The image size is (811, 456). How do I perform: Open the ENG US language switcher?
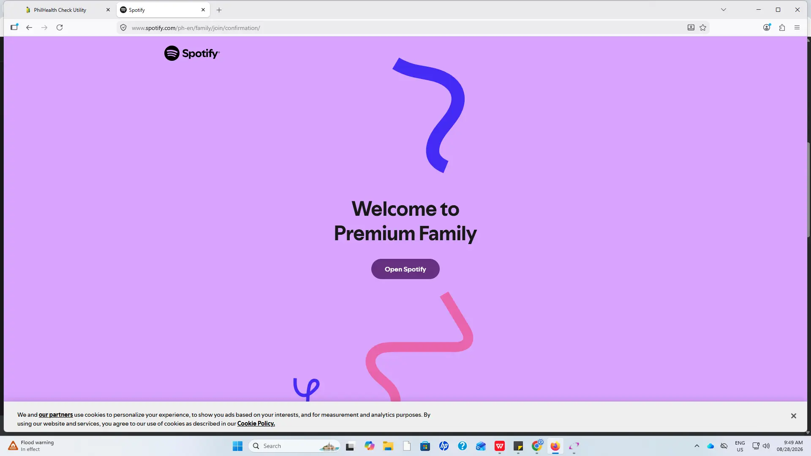pos(740,446)
